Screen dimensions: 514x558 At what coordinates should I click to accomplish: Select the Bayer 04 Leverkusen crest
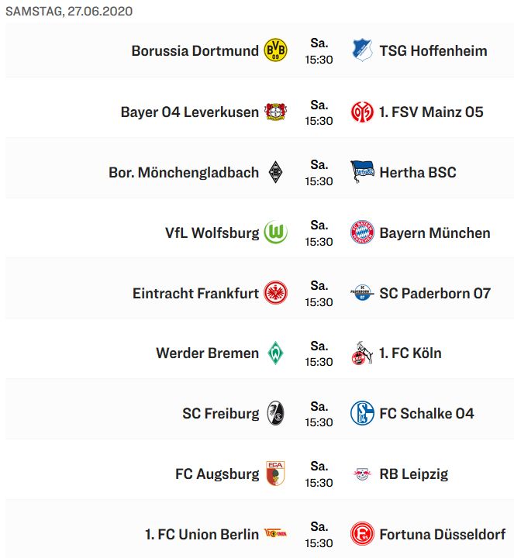275,112
